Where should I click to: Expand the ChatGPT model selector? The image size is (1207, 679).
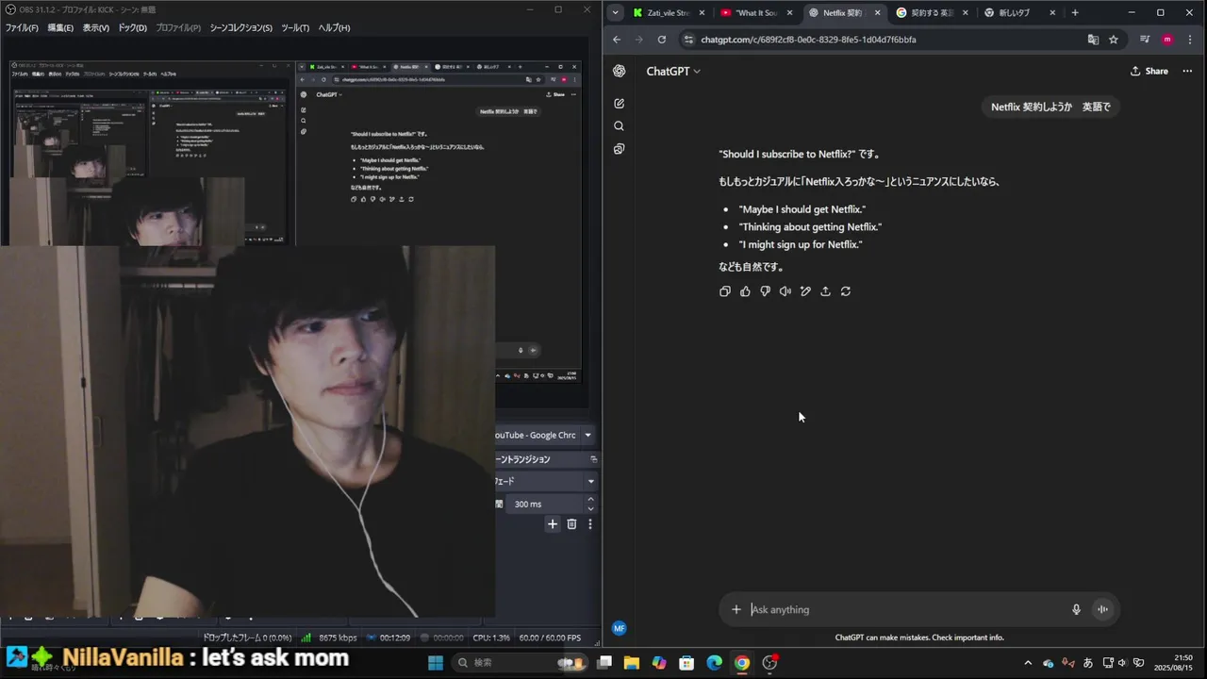click(673, 71)
